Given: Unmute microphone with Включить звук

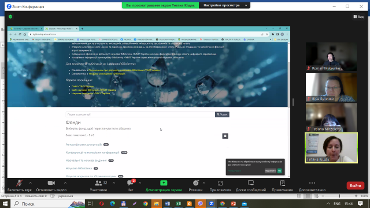Looking at the screenshot, I should (19, 186).
